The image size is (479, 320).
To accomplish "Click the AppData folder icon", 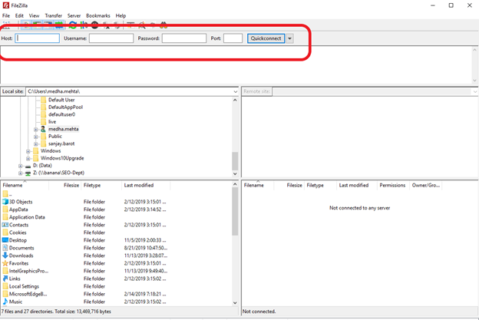I will pos(5,209).
